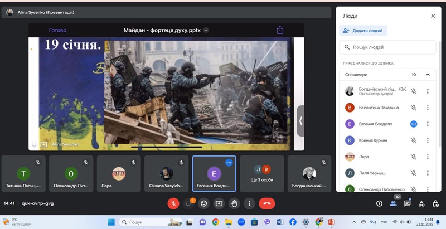Close the Люди side panel
The height and width of the screenshot is (229, 446).
point(433,16)
